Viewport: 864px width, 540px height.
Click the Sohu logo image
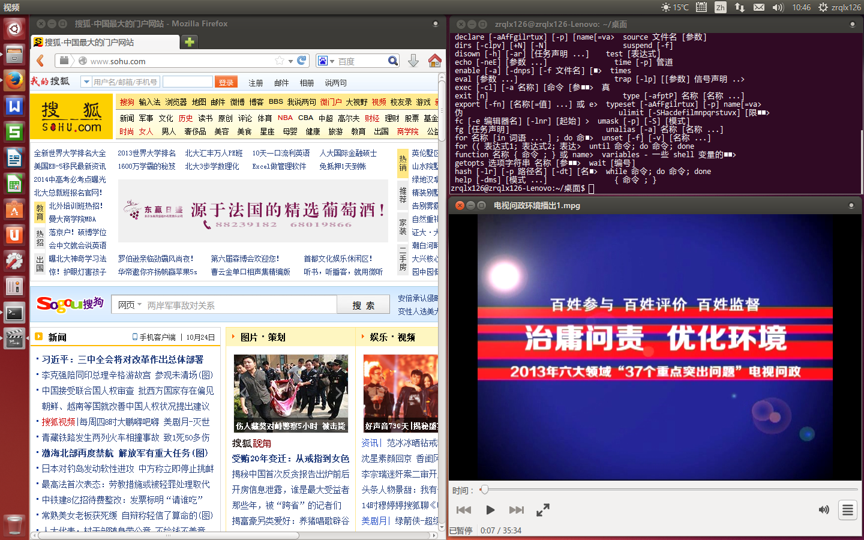(72, 117)
